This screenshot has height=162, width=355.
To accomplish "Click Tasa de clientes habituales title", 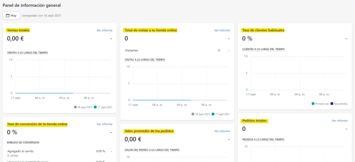I will (263, 30).
